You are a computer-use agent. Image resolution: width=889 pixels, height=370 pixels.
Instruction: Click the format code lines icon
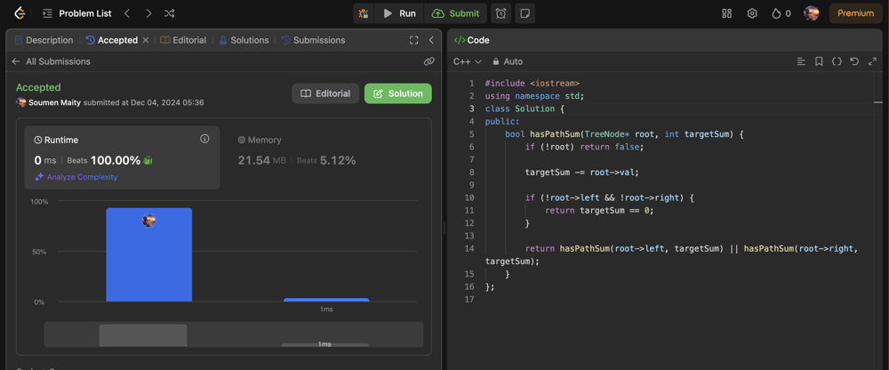pyautogui.click(x=801, y=61)
